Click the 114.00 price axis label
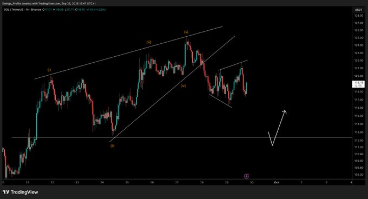 [x=359, y=124]
